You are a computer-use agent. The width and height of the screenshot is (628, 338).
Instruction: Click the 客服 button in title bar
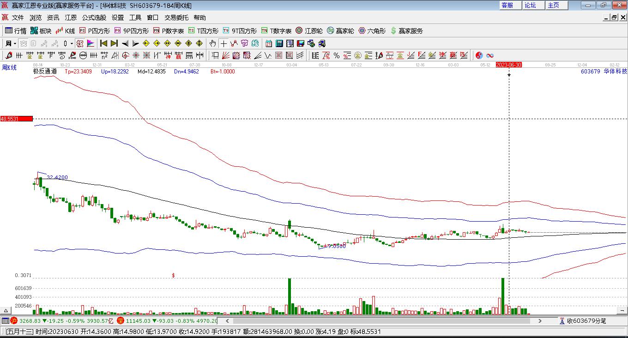pos(507,5)
